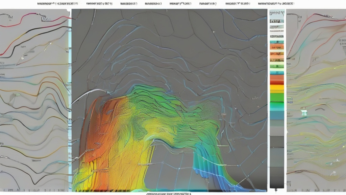Select the orange labeled legend entry
The height and width of the screenshot is (195, 346).
point(277,47)
